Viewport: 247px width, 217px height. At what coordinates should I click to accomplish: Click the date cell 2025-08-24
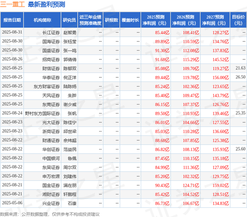[x=12, y=113]
